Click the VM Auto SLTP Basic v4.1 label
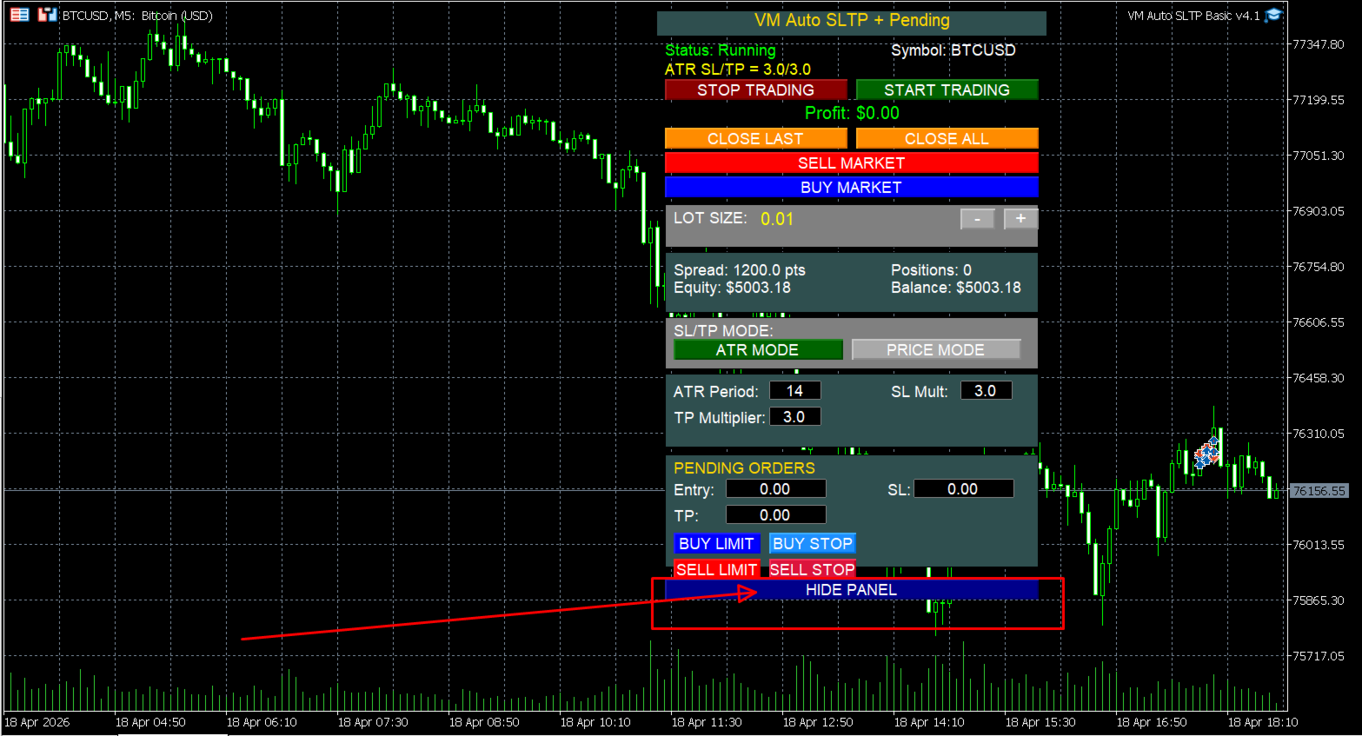Screen dimensions: 1362x736 pyautogui.click(x=1193, y=16)
